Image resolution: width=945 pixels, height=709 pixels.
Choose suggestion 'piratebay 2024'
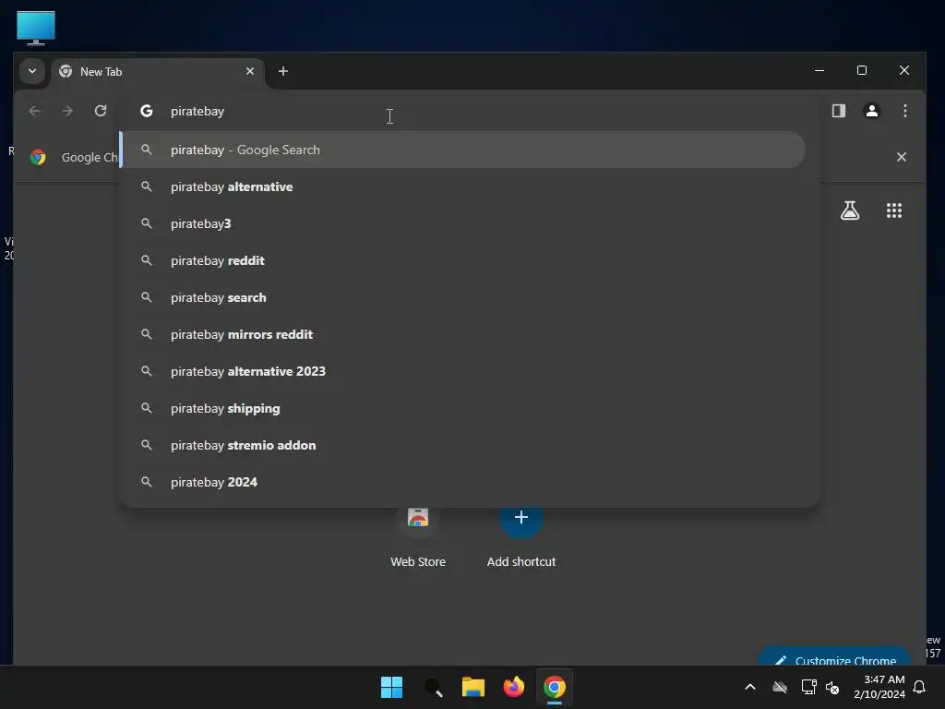469,482
